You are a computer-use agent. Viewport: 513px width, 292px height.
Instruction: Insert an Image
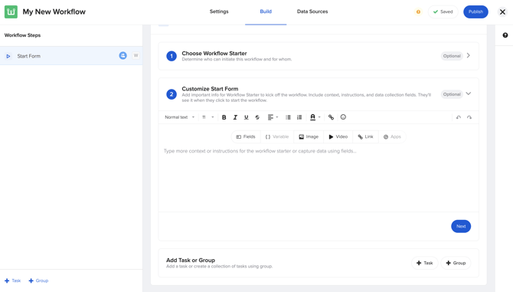(309, 137)
